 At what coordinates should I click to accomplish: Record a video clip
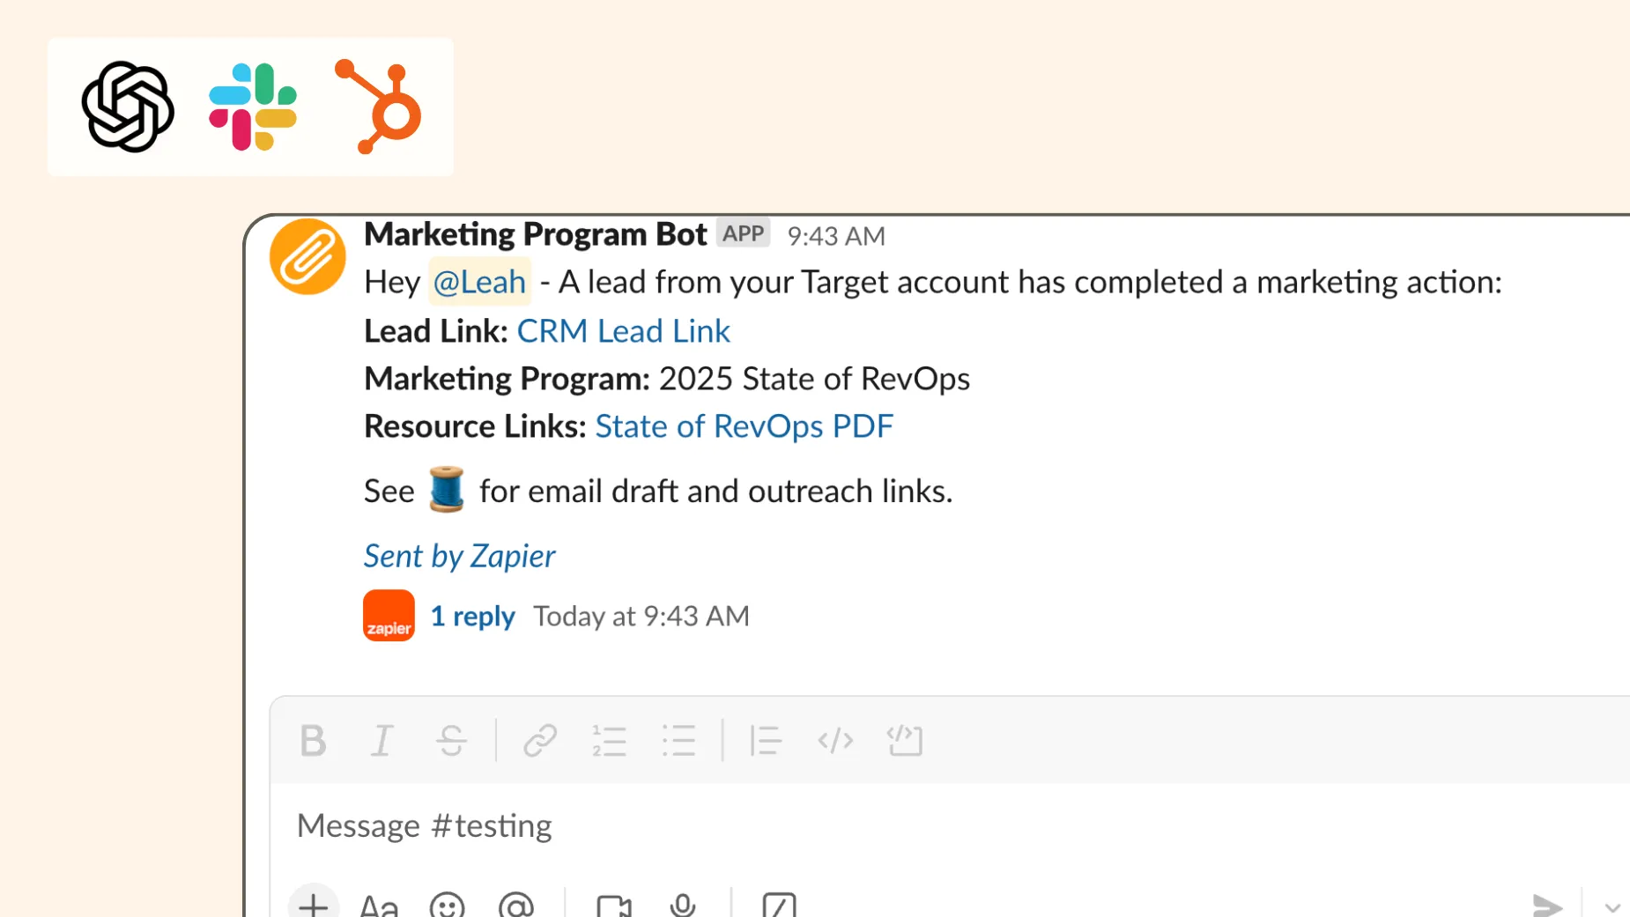tap(614, 906)
